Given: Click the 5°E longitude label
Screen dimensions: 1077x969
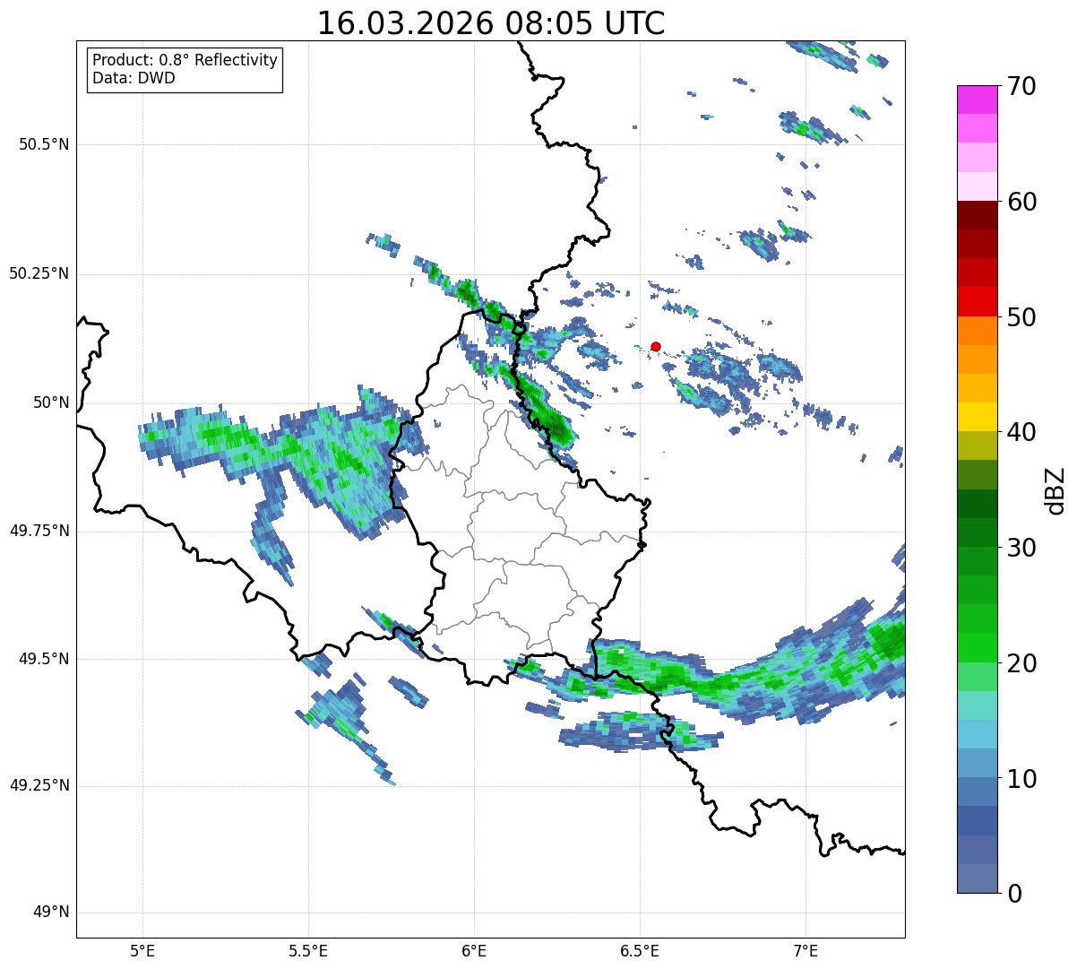Looking at the screenshot, I should 142,950.
